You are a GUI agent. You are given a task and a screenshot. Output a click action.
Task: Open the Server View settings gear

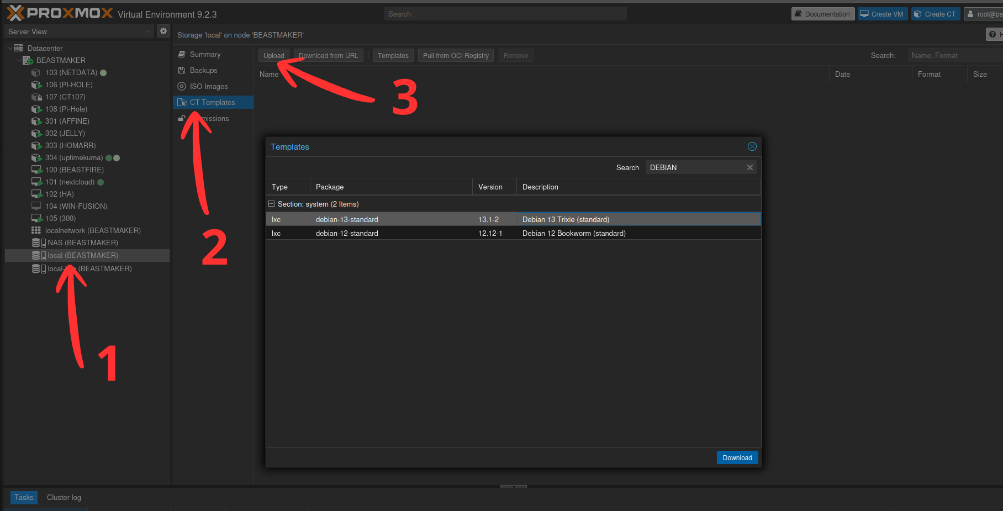pyautogui.click(x=163, y=31)
